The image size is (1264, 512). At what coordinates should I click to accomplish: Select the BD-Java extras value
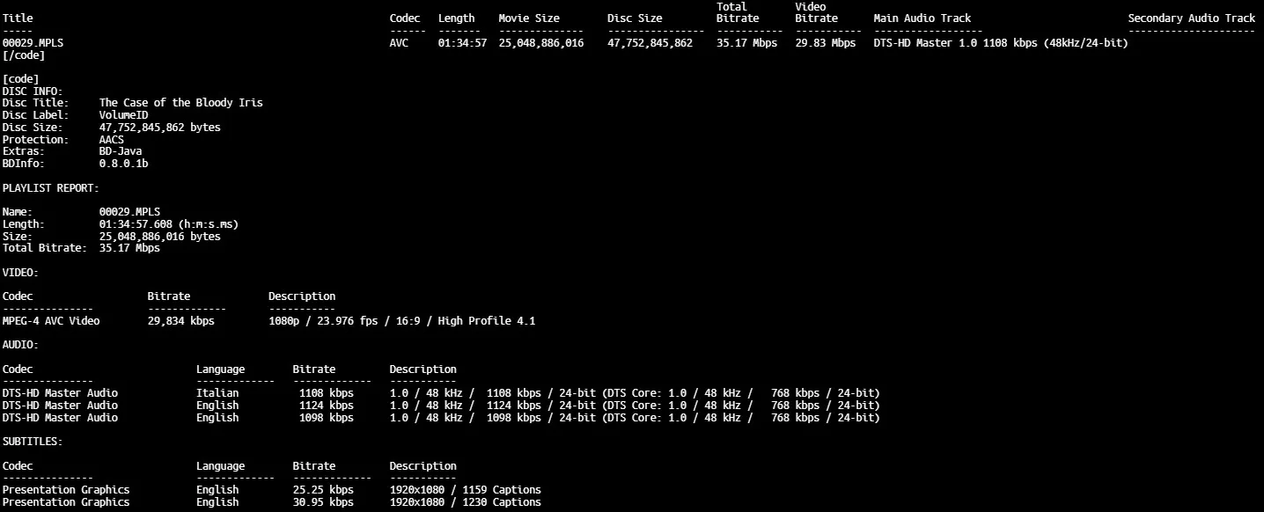point(121,152)
